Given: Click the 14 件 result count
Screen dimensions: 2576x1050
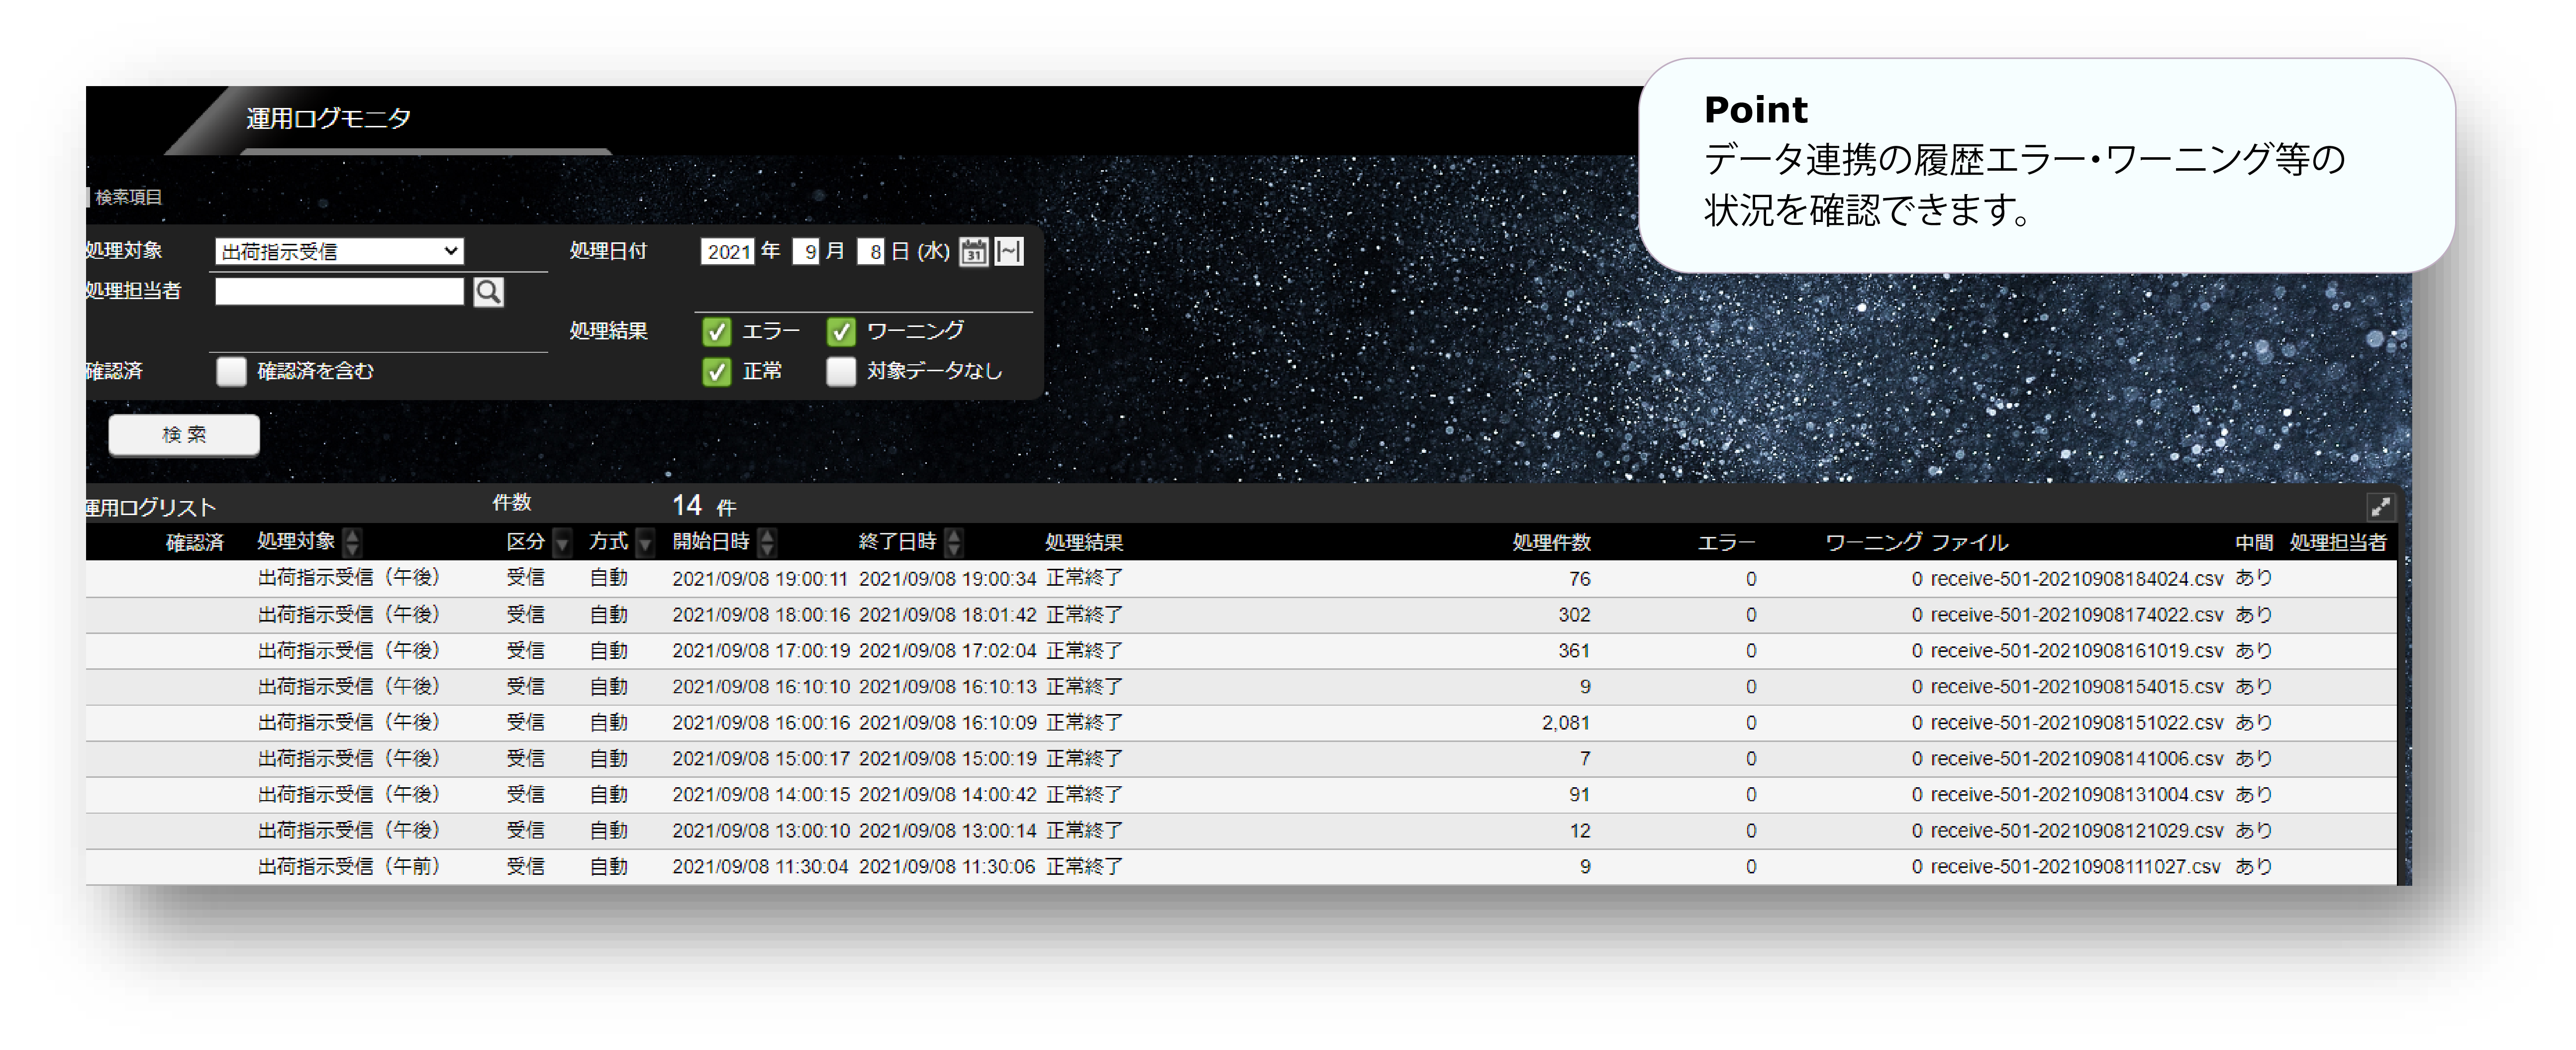Looking at the screenshot, I should click(x=704, y=506).
